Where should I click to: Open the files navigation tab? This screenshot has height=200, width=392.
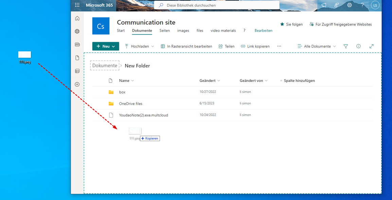[x=200, y=31]
